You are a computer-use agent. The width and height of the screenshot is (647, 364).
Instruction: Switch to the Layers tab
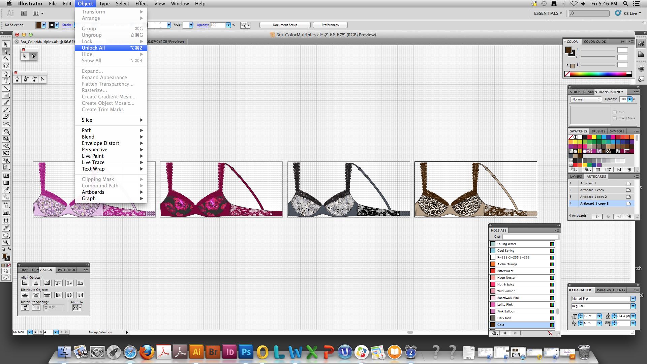pos(576,176)
